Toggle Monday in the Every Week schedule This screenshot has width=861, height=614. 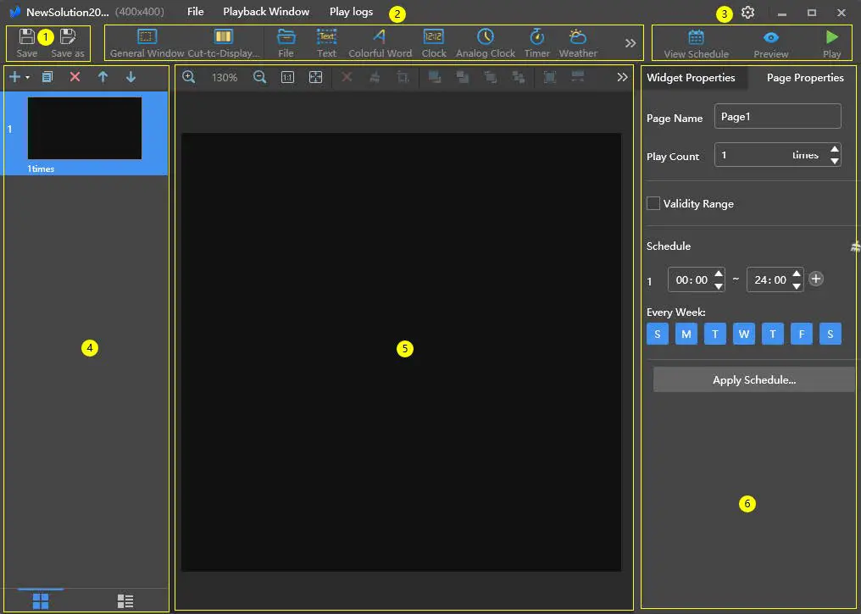click(x=686, y=334)
